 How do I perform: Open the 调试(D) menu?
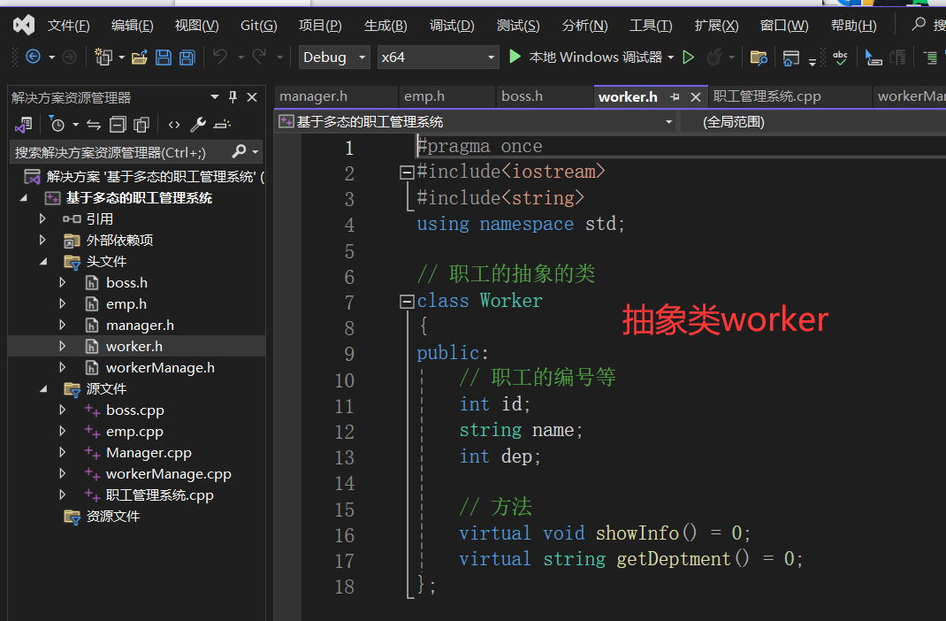pos(452,26)
